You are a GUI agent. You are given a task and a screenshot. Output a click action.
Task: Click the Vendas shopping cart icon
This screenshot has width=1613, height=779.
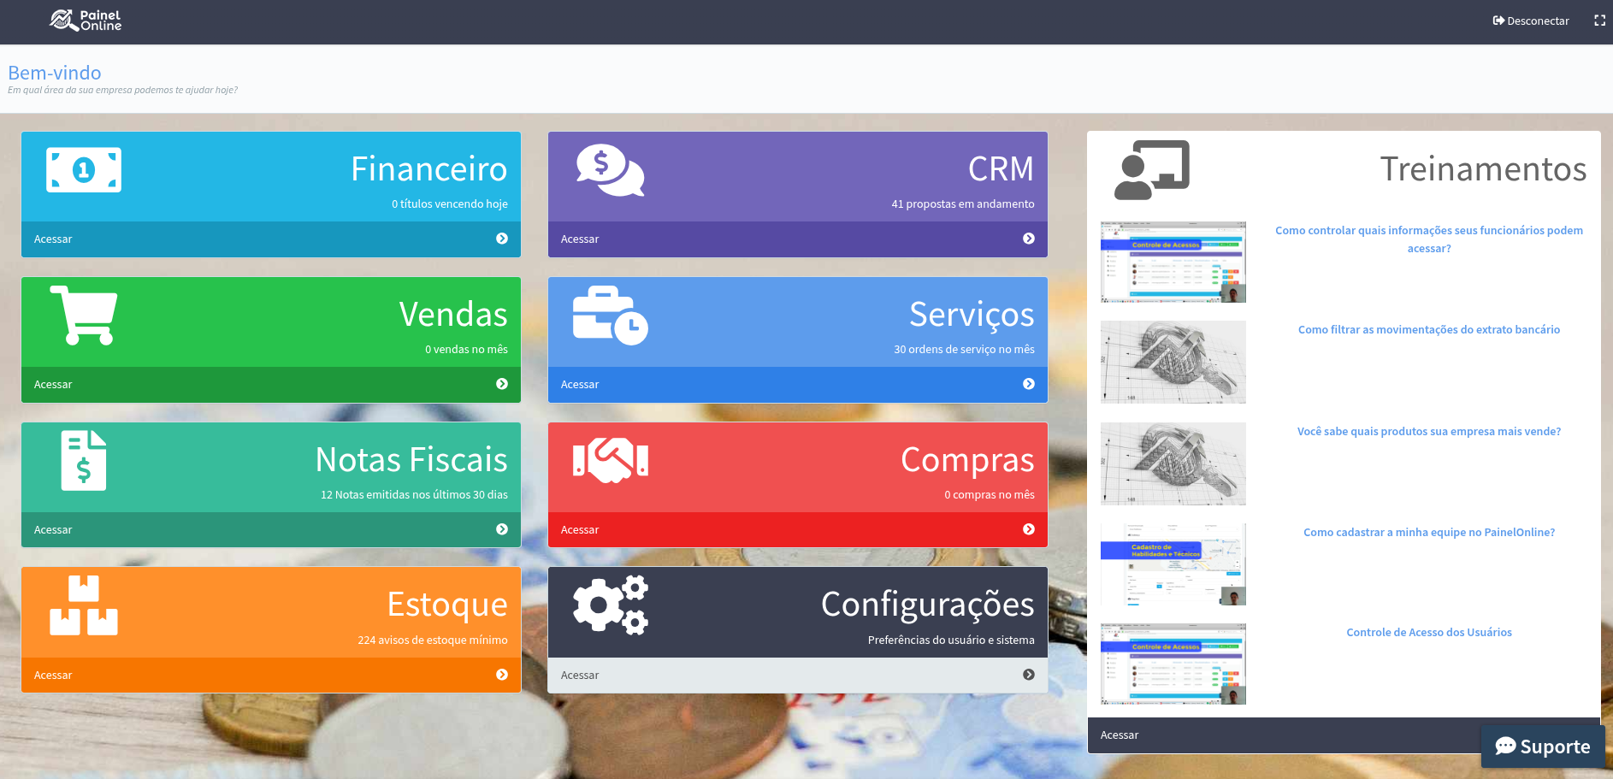(84, 316)
